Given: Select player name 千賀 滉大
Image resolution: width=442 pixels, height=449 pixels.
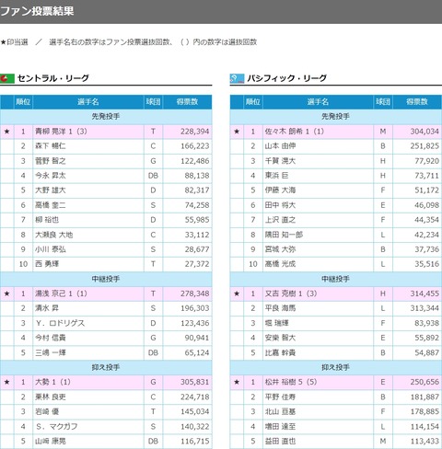Looking at the screenshot, I should [x=280, y=161].
